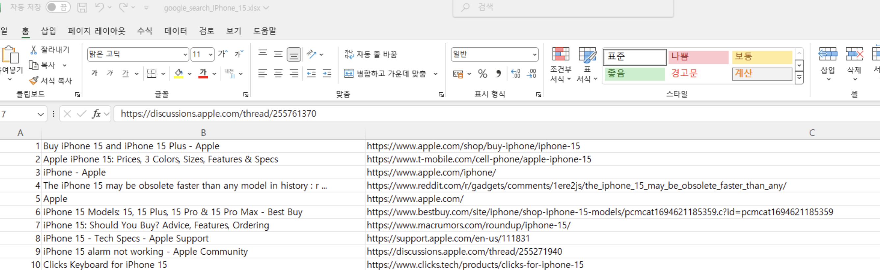This screenshot has width=880, height=270.
Task: Click 서식 복사 format painter
Action: [x=51, y=81]
